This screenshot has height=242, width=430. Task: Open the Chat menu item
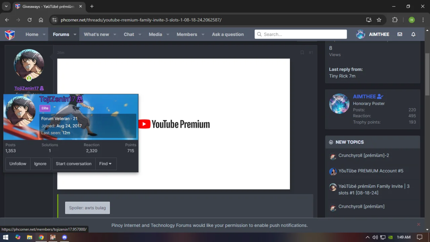click(x=129, y=34)
